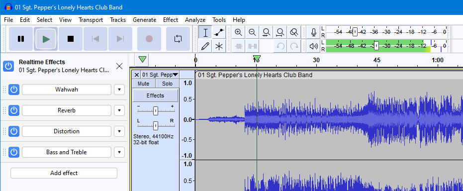Click the Silence audio selection icon
The width and height of the screenshot is (463, 191).
click(x=252, y=46)
